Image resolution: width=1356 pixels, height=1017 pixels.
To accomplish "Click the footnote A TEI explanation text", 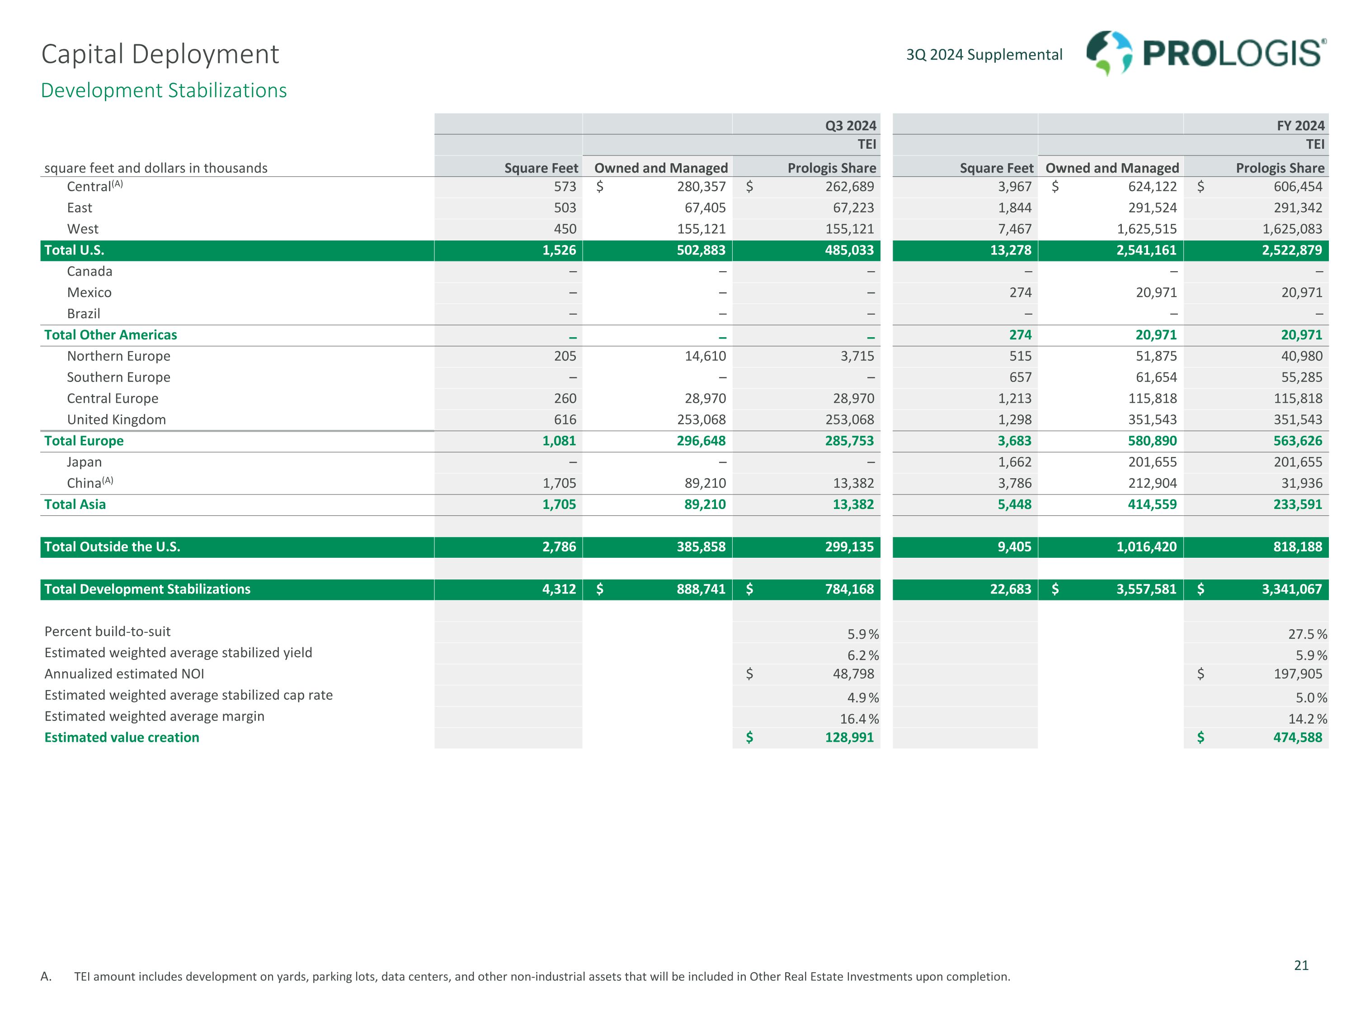I will tap(542, 976).
